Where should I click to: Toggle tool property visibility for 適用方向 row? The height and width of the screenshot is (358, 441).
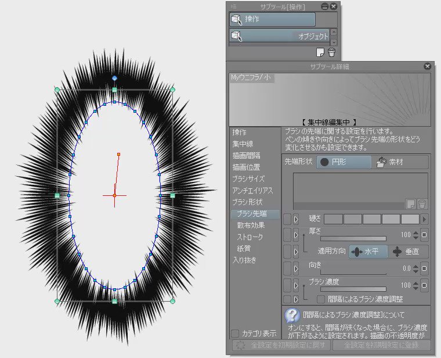click(x=287, y=252)
